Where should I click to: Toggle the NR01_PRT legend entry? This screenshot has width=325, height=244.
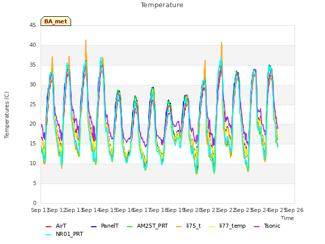(64, 234)
